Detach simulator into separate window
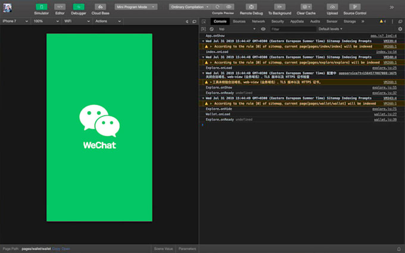The height and width of the screenshot is (253, 405). click(194, 21)
